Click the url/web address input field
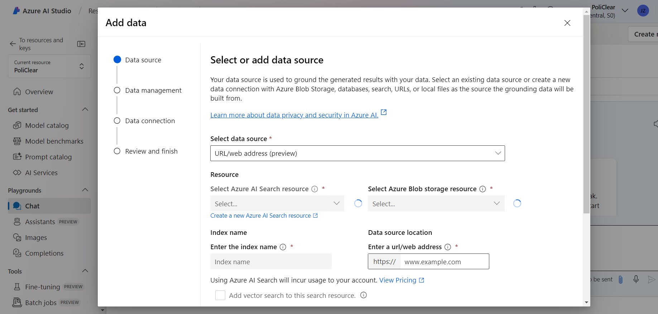This screenshot has height=314, width=658. point(444,262)
